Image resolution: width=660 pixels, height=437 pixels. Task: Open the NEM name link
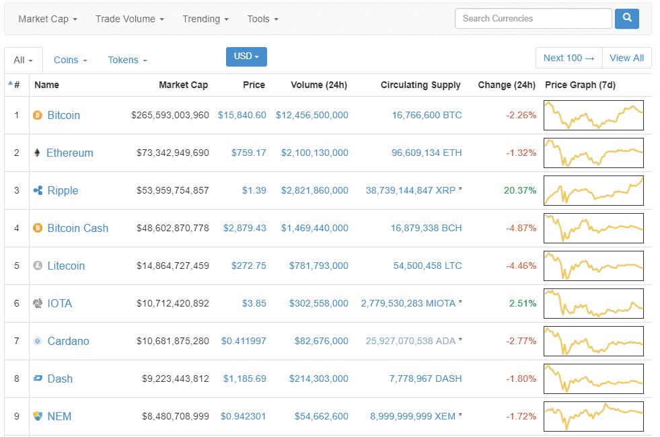pos(59,416)
